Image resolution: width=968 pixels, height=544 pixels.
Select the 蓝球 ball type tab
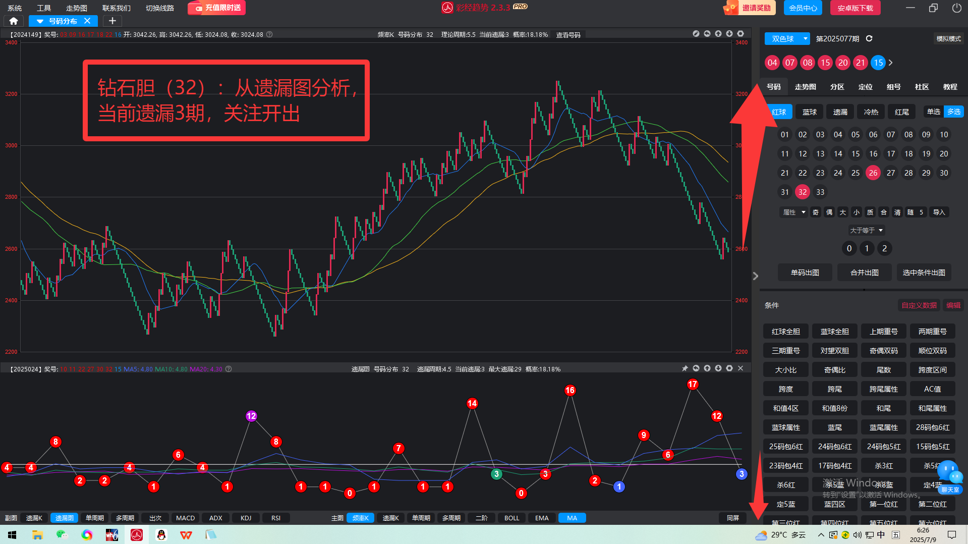click(x=810, y=112)
